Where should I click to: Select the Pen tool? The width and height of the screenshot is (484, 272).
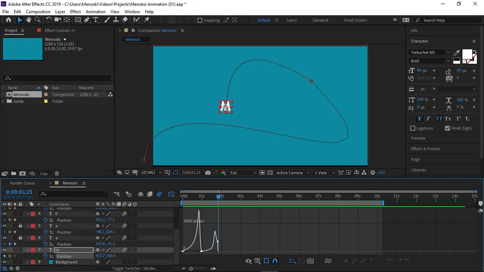tap(87, 20)
